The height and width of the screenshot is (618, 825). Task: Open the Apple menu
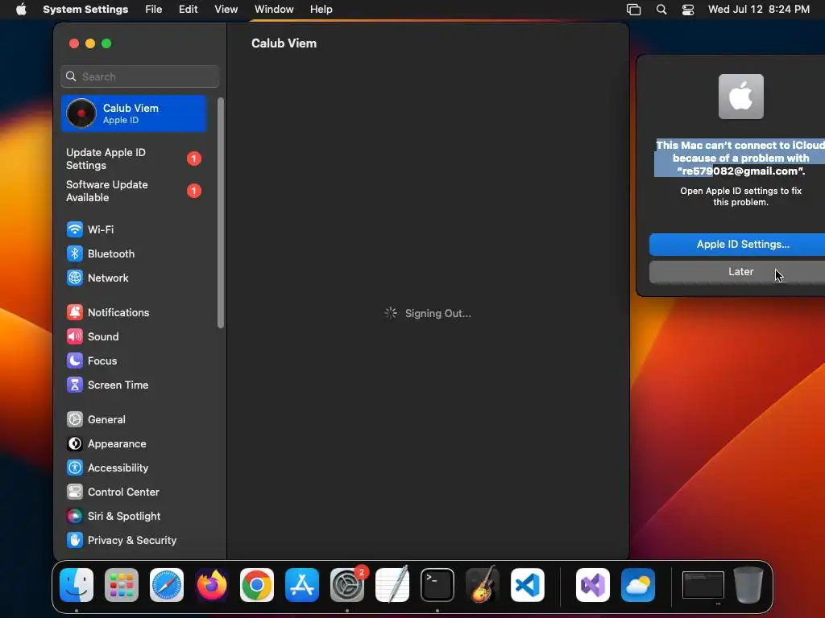21,10
